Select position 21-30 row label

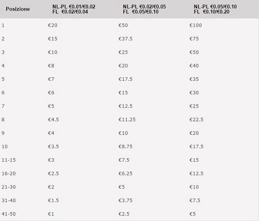point(9,187)
